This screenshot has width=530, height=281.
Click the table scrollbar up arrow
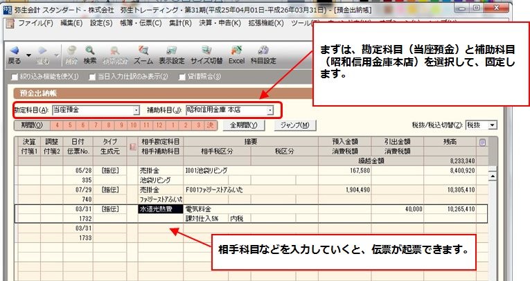[x=493, y=176]
